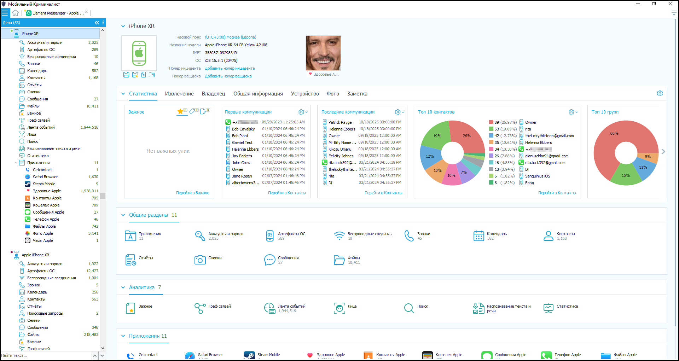Collapse the Статистика tab panel chevron
Screen dimensions: 679x361
pyautogui.click(x=123, y=94)
